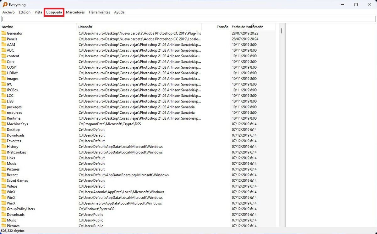Select the WinX entry located under C:\Users\mauro

tap(11, 203)
